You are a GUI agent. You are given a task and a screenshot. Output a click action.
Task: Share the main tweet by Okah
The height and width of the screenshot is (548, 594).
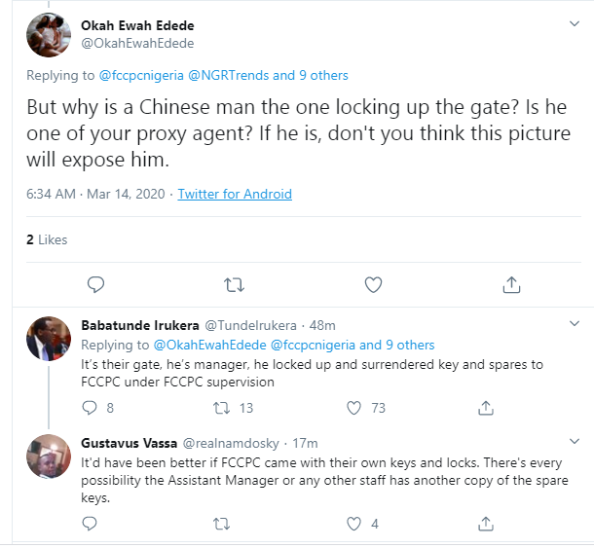tap(511, 284)
